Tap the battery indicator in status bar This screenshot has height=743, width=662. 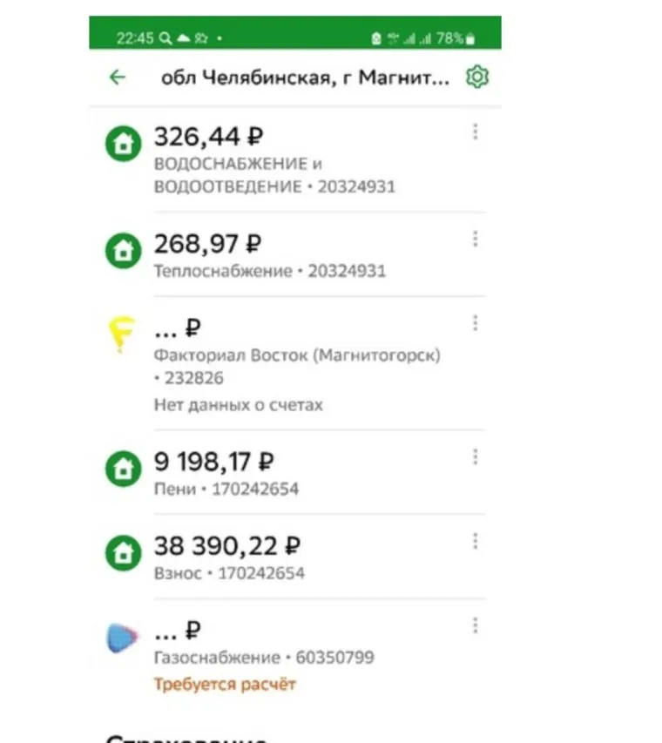tap(470, 38)
